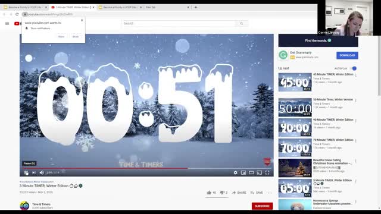Open a new browser tab with plus

(196, 7)
